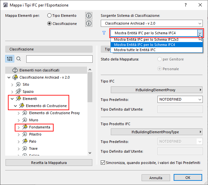Expand the Fondamenta tree node

[x=18, y=127]
